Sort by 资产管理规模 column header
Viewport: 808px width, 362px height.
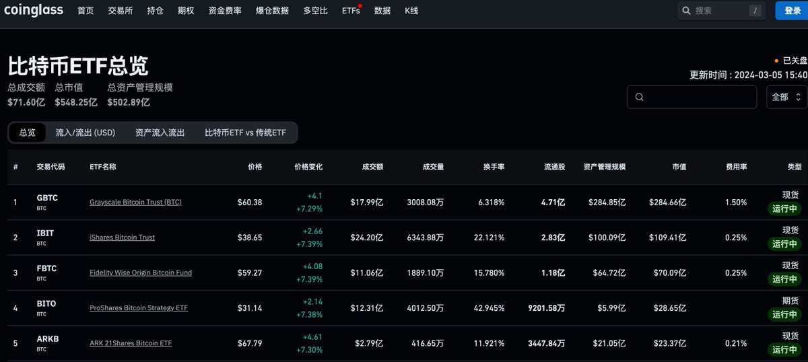coord(605,167)
